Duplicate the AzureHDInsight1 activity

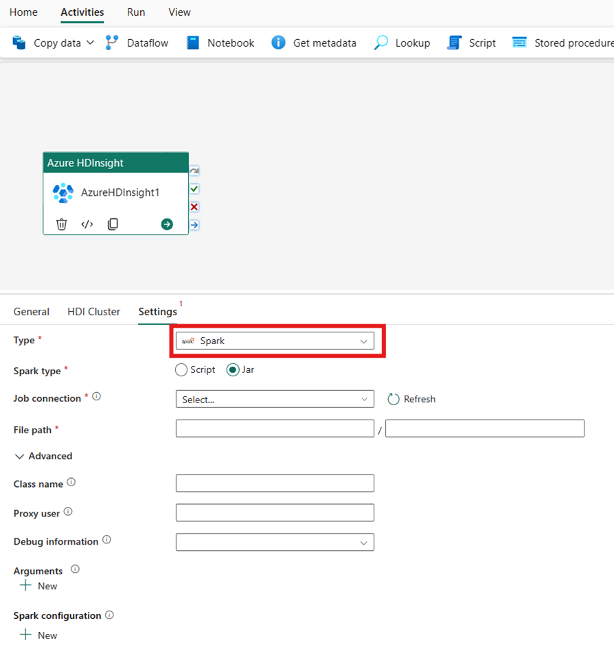[x=113, y=224]
